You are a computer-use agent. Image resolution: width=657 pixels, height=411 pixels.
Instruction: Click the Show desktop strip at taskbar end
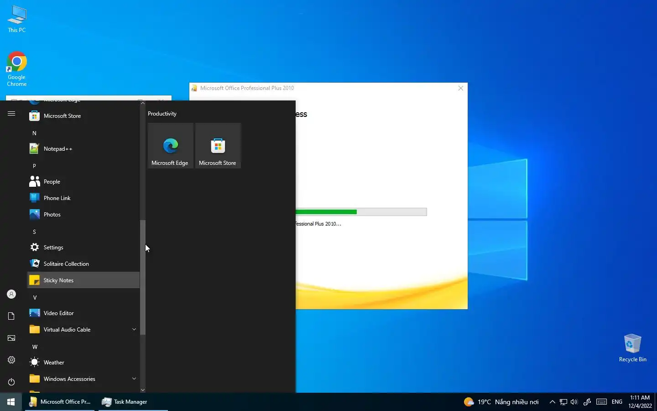pyautogui.click(x=656, y=402)
